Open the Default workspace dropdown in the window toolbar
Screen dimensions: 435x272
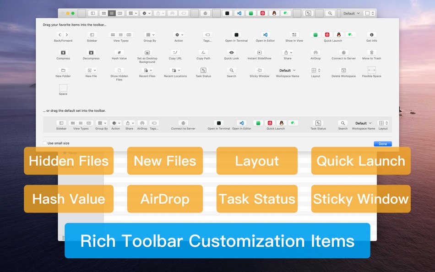click(352, 13)
